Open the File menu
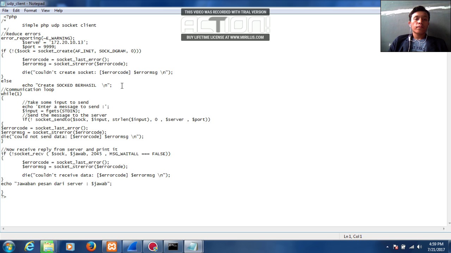The image size is (451, 253). [5, 11]
